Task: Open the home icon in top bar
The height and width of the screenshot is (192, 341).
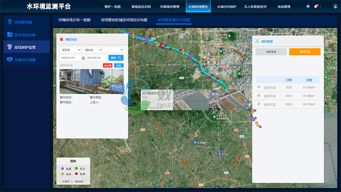Action: 308,6
